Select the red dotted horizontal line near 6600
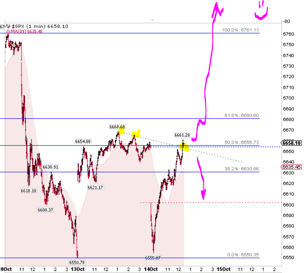The image size is (307, 273). (x=211, y=202)
